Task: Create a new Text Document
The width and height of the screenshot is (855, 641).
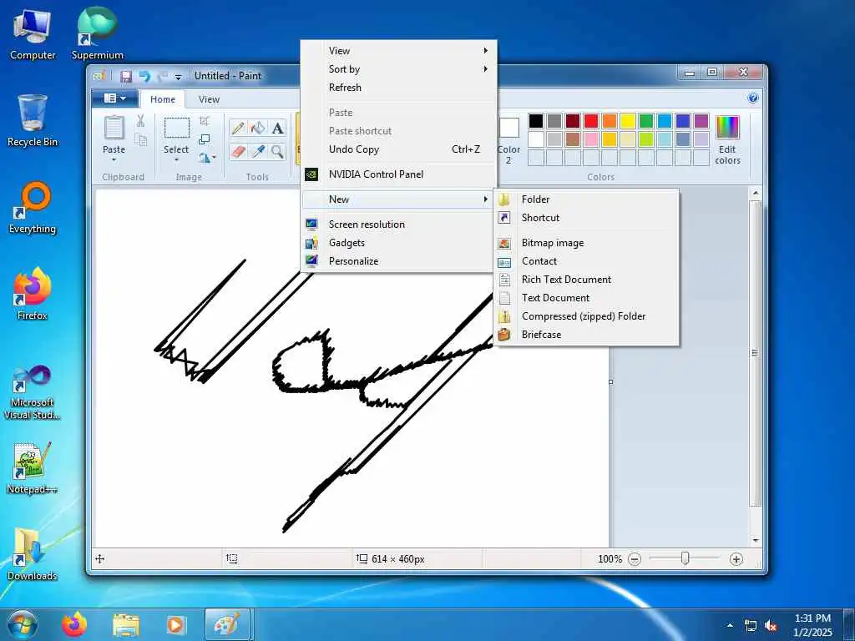Action: click(587, 298)
